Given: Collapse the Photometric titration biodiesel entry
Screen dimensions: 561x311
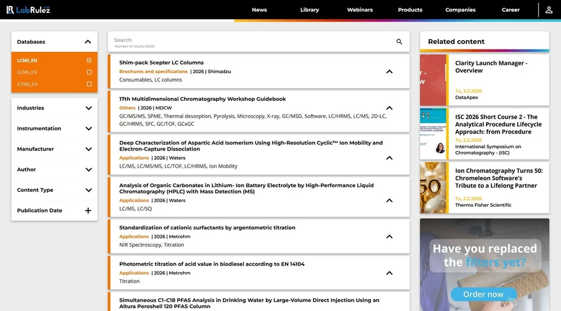Looking at the screenshot, I should pos(389,273).
